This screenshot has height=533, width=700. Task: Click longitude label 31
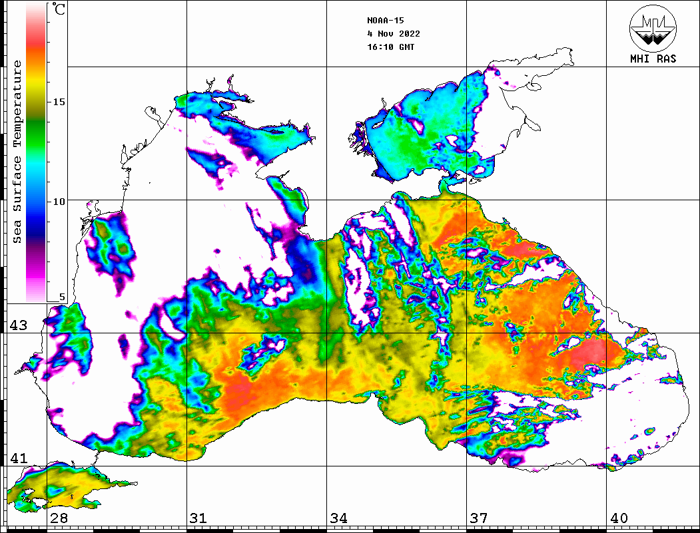198,518
